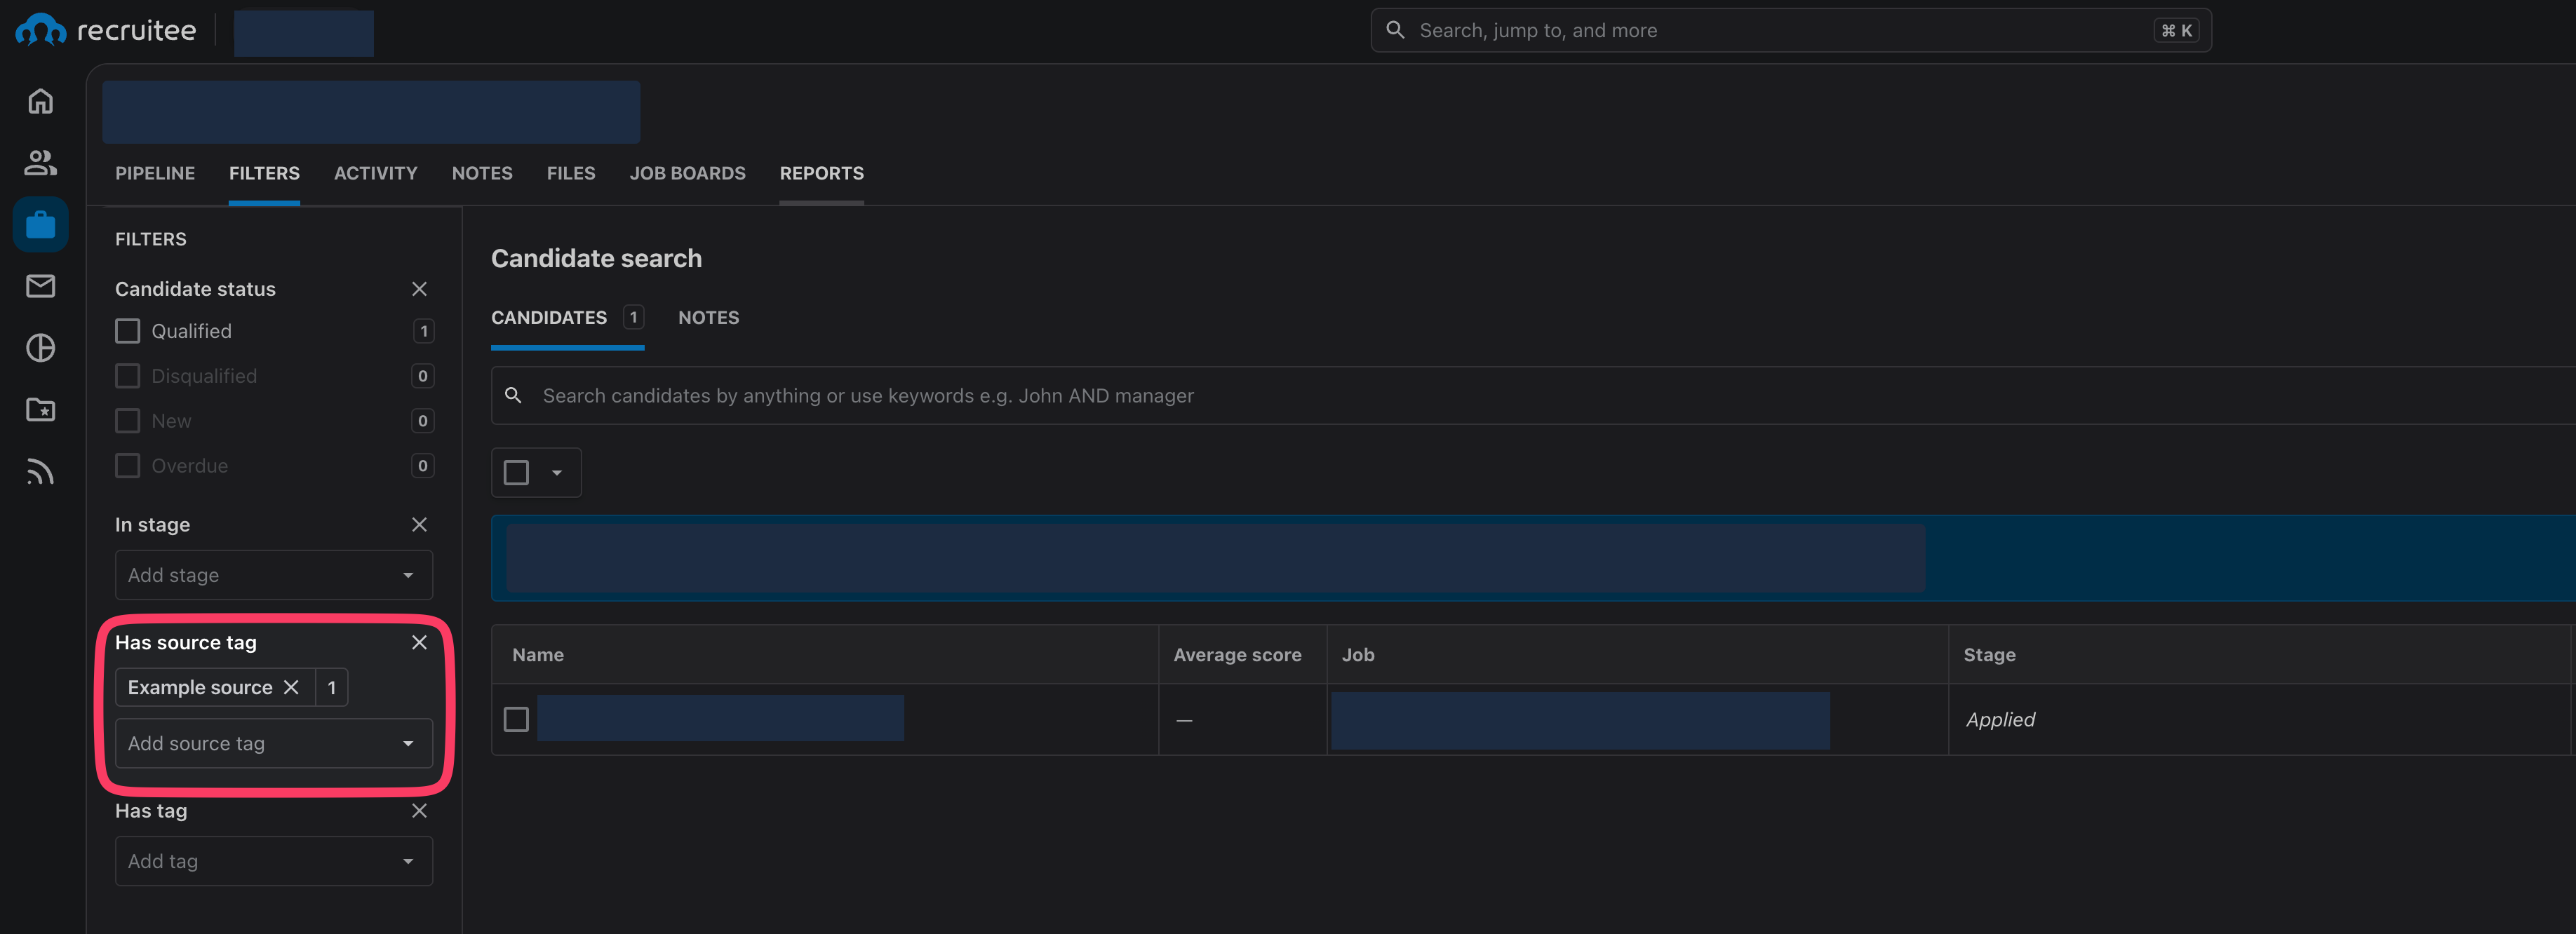Switch to the Pipeline tab

(155, 173)
